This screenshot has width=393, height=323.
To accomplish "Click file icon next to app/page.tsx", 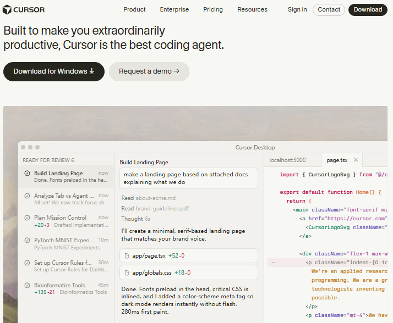I will click(x=127, y=255).
